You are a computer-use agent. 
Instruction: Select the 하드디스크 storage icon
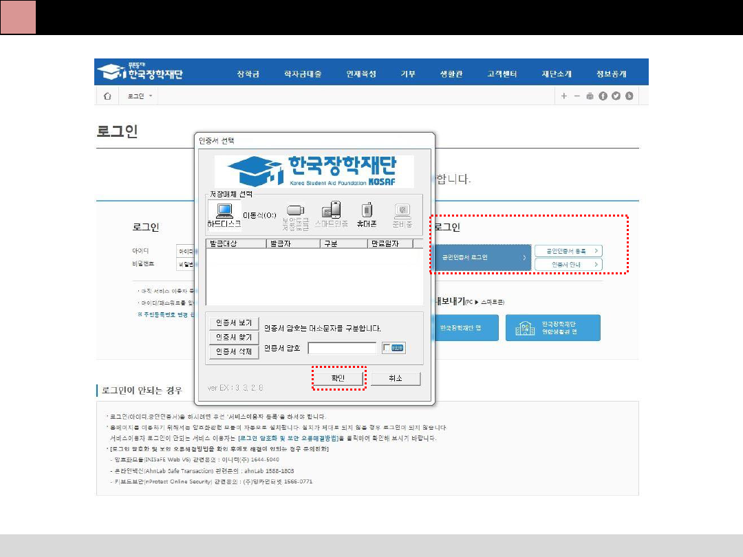[224, 215]
